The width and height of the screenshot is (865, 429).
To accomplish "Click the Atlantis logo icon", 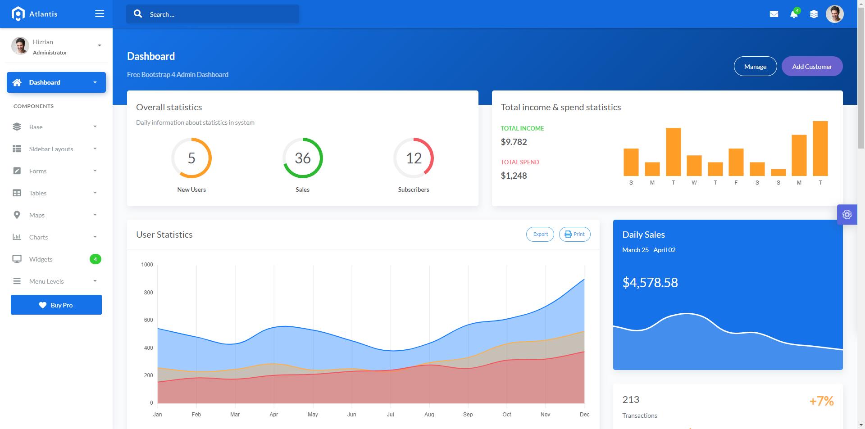I will click(18, 14).
